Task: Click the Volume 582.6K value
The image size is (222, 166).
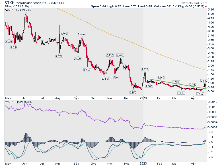Action: coord(165,6)
